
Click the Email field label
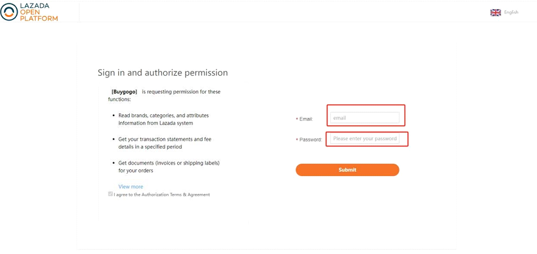[x=306, y=119]
